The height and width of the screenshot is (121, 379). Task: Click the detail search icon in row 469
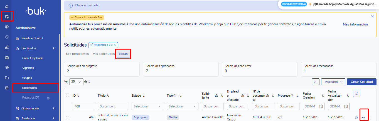[x=356, y=118]
